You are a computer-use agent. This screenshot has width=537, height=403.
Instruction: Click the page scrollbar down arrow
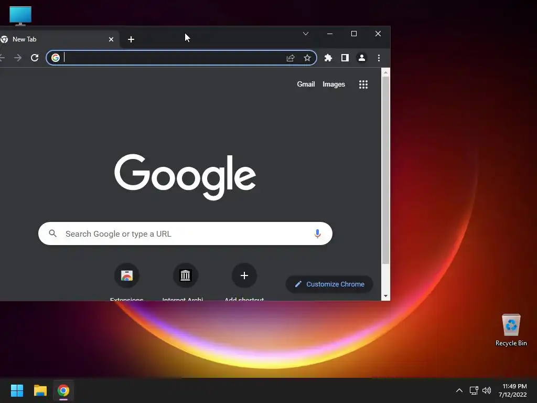pos(385,296)
